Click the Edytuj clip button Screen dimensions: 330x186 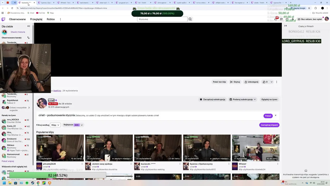[x=235, y=82]
